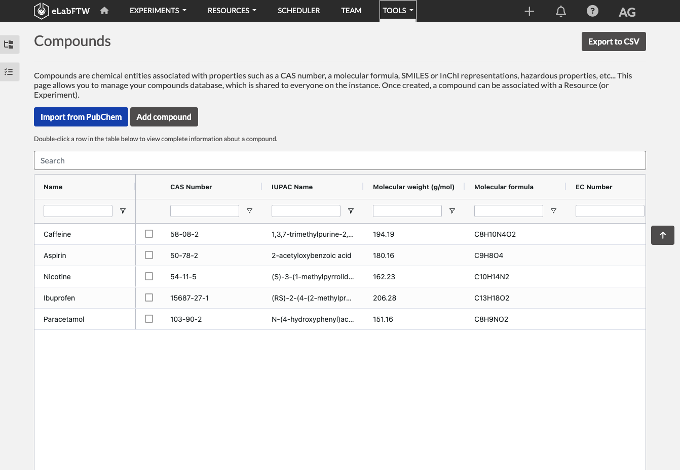This screenshot has height=470, width=680.
Task: Expand the Resources dropdown menu
Action: (x=232, y=11)
